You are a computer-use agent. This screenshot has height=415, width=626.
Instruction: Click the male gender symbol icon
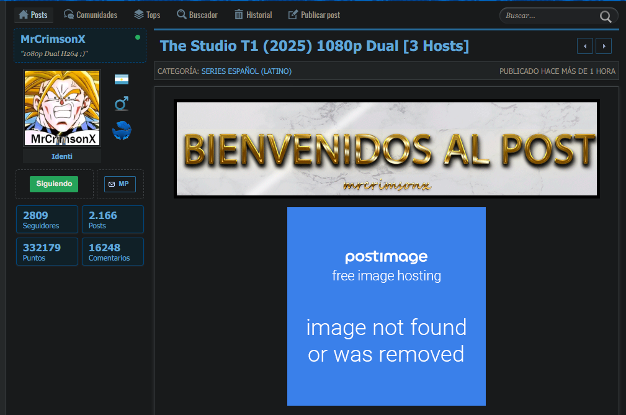coord(122,104)
